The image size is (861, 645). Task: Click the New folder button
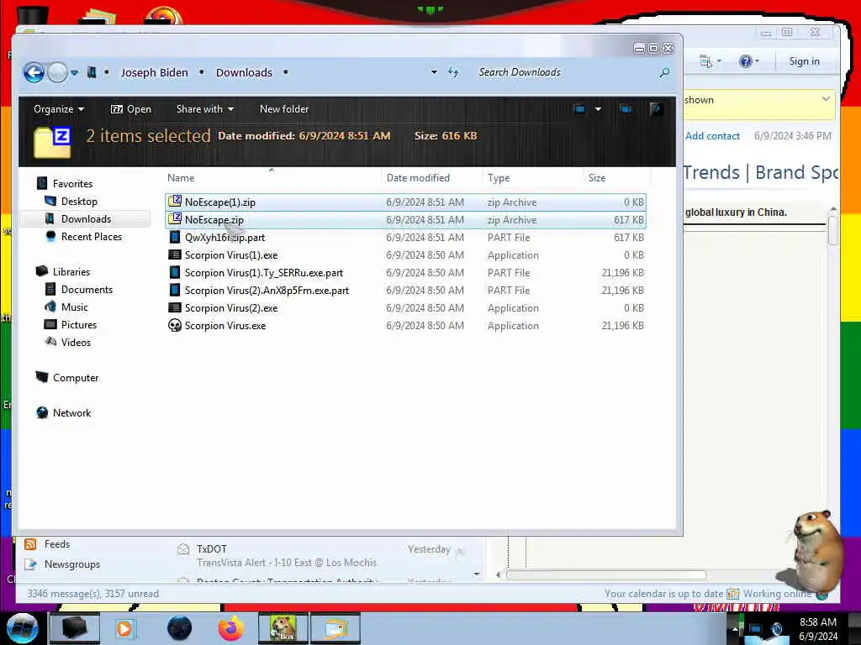tap(284, 109)
